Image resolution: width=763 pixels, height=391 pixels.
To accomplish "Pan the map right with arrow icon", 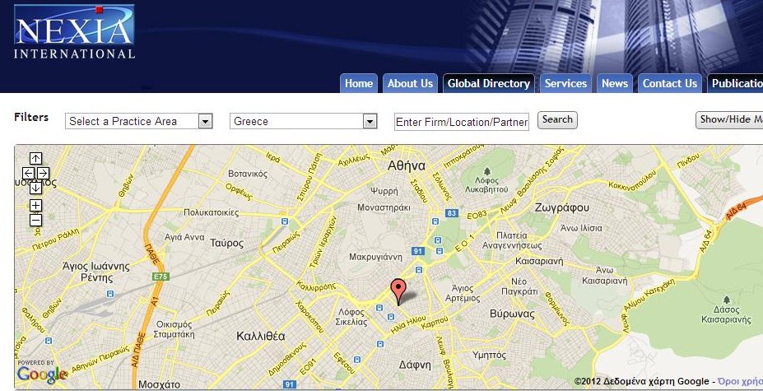I will [x=43, y=173].
